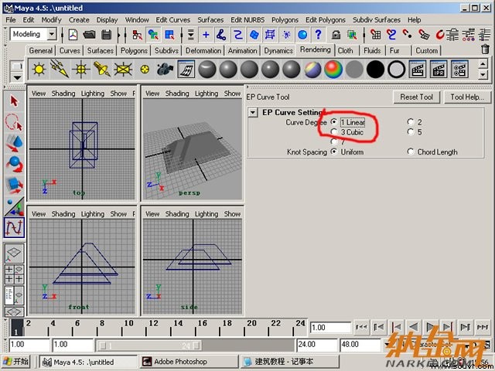Open the Windows Start button

[15, 362]
